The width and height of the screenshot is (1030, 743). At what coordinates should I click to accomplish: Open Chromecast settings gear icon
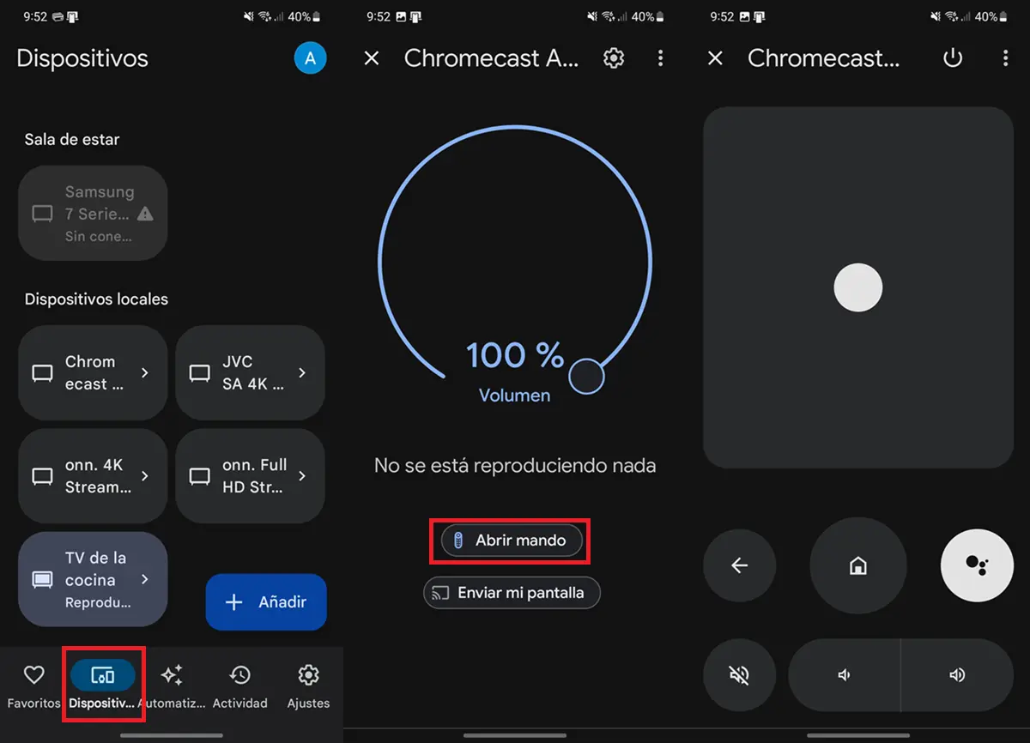(x=613, y=58)
